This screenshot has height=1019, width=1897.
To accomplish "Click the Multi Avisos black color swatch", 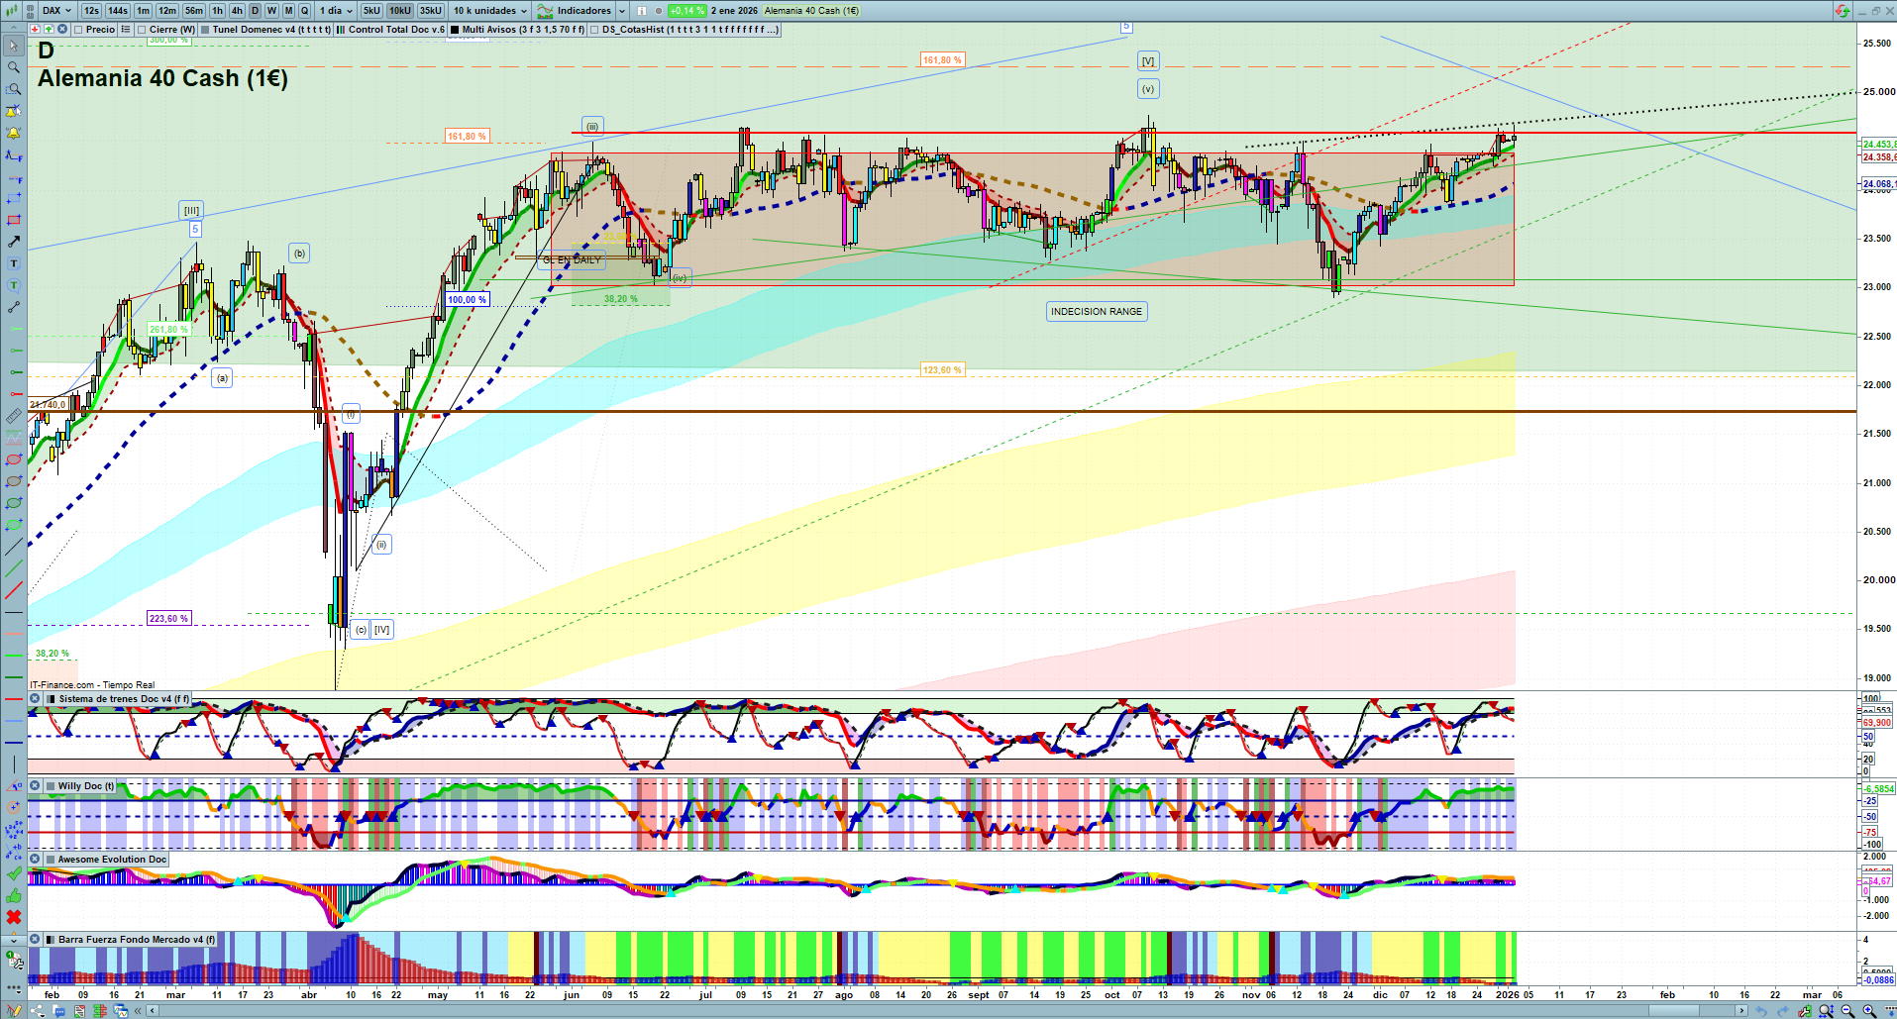I will pyautogui.click(x=455, y=30).
